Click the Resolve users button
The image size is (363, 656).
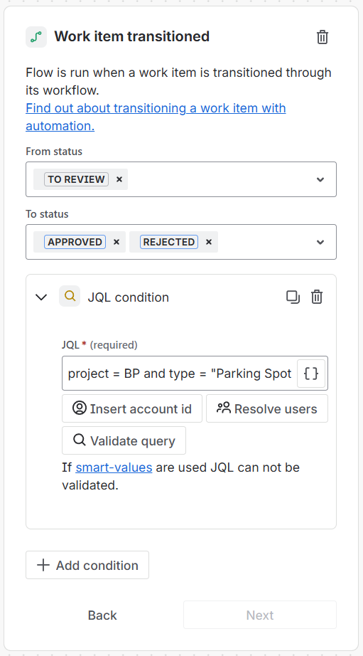pos(267,408)
